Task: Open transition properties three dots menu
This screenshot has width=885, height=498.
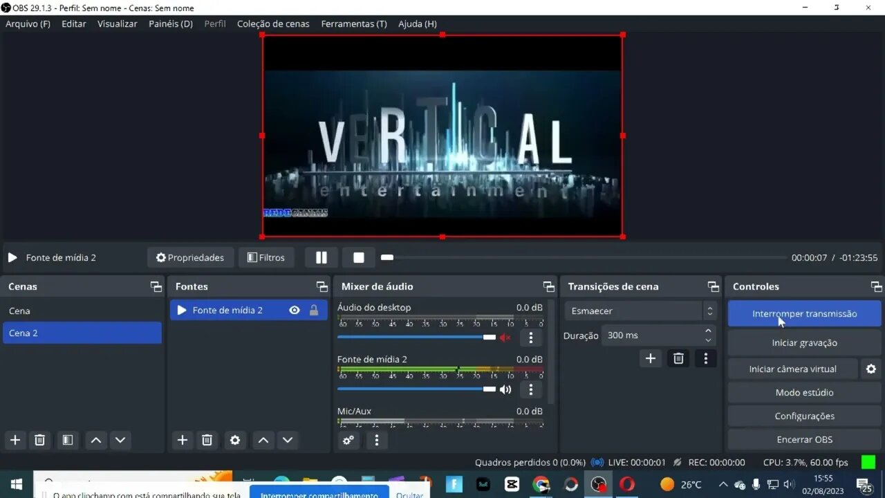Action: click(x=706, y=358)
